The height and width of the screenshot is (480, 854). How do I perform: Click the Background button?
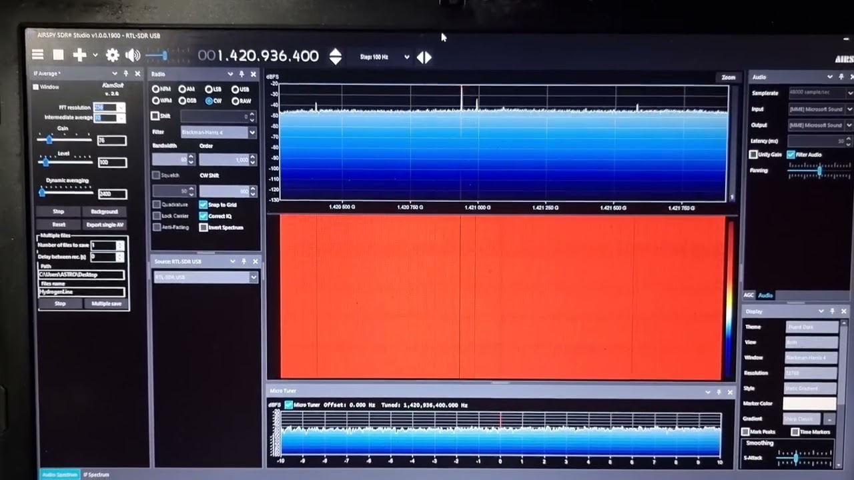click(x=104, y=212)
